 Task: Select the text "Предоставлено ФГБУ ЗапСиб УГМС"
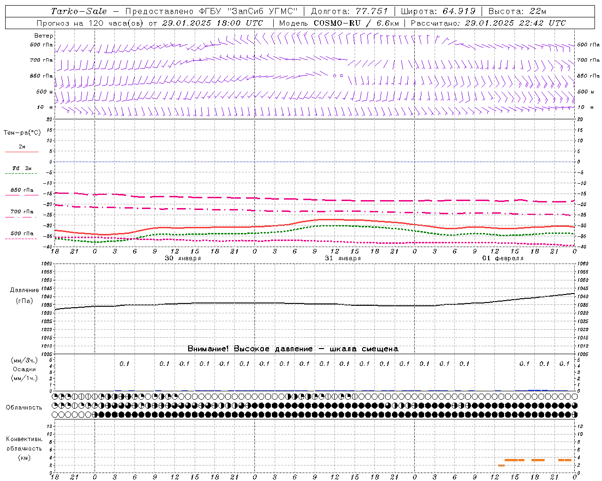point(212,11)
